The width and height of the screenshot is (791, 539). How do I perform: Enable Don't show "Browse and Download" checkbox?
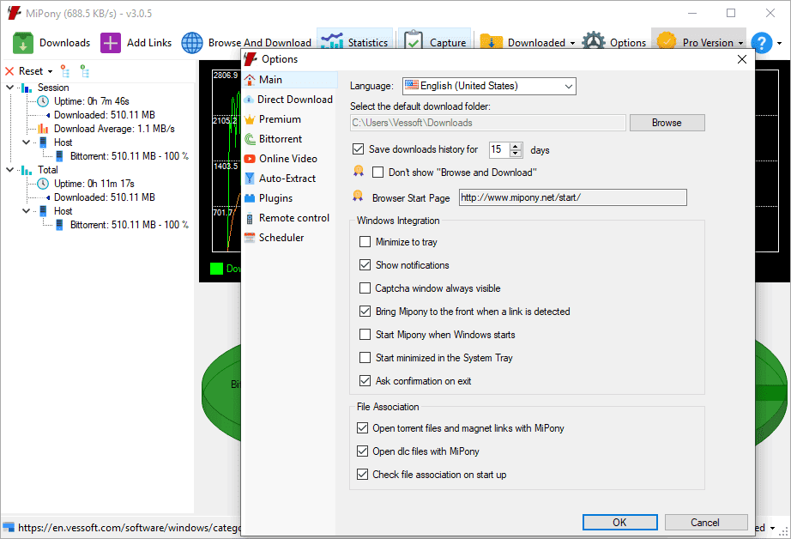(x=377, y=173)
